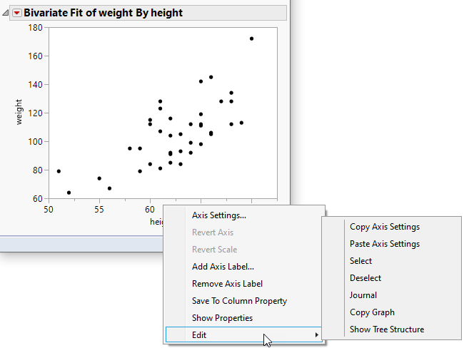
Task: Click the highest data point near 172
Action: pos(251,39)
